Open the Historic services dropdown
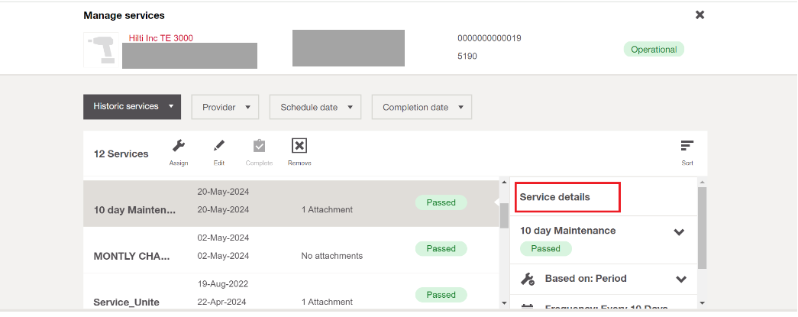 coord(132,107)
